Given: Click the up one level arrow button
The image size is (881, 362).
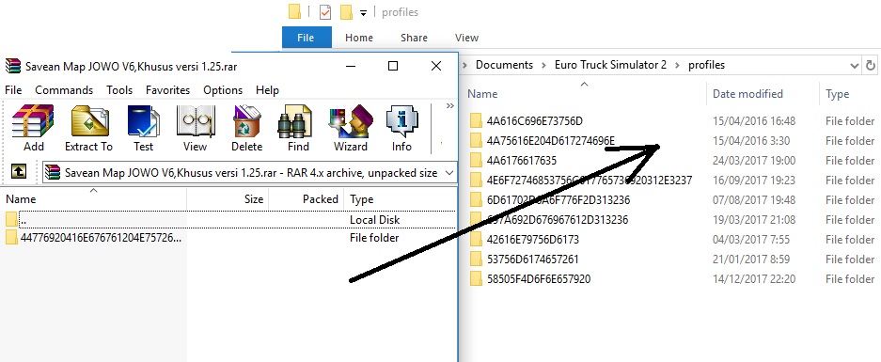Looking at the screenshot, I should (x=19, y=171).
